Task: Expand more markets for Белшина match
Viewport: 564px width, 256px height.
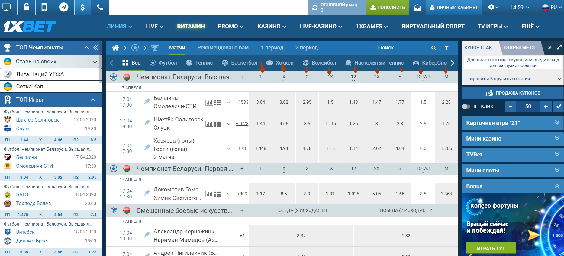Action: (x=229, y=102)
